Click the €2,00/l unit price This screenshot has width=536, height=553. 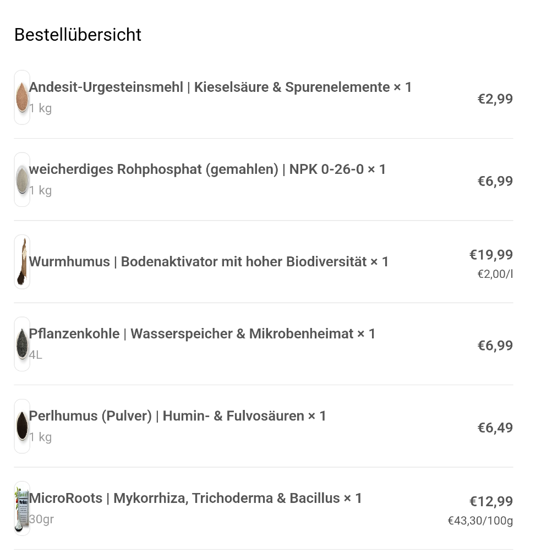point(495,274)
